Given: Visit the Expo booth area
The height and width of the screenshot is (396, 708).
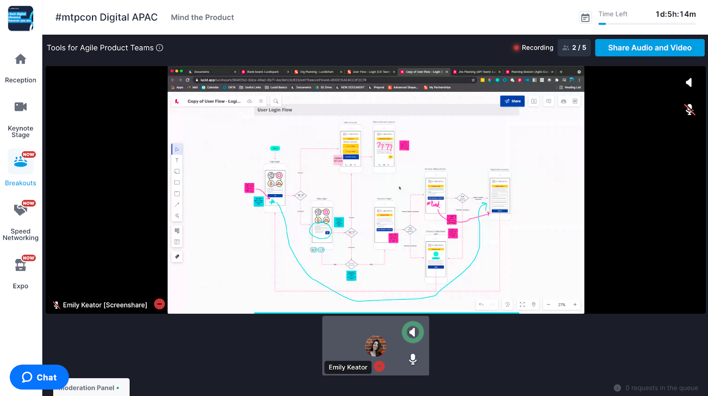Looking at the screenshot, I should click(20, 265).
